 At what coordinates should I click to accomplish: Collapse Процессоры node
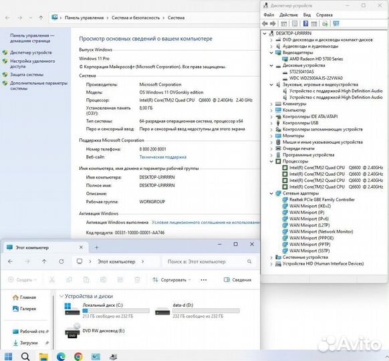point(271,161)
